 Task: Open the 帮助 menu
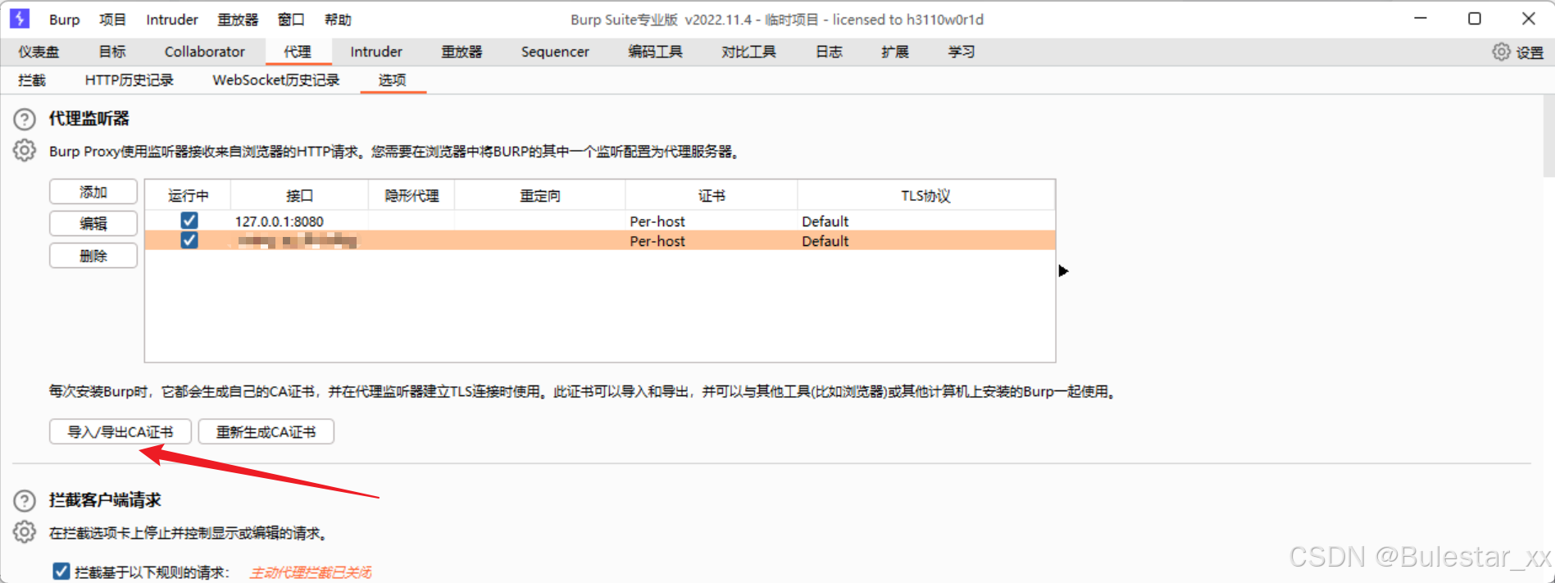click(338, 20)
